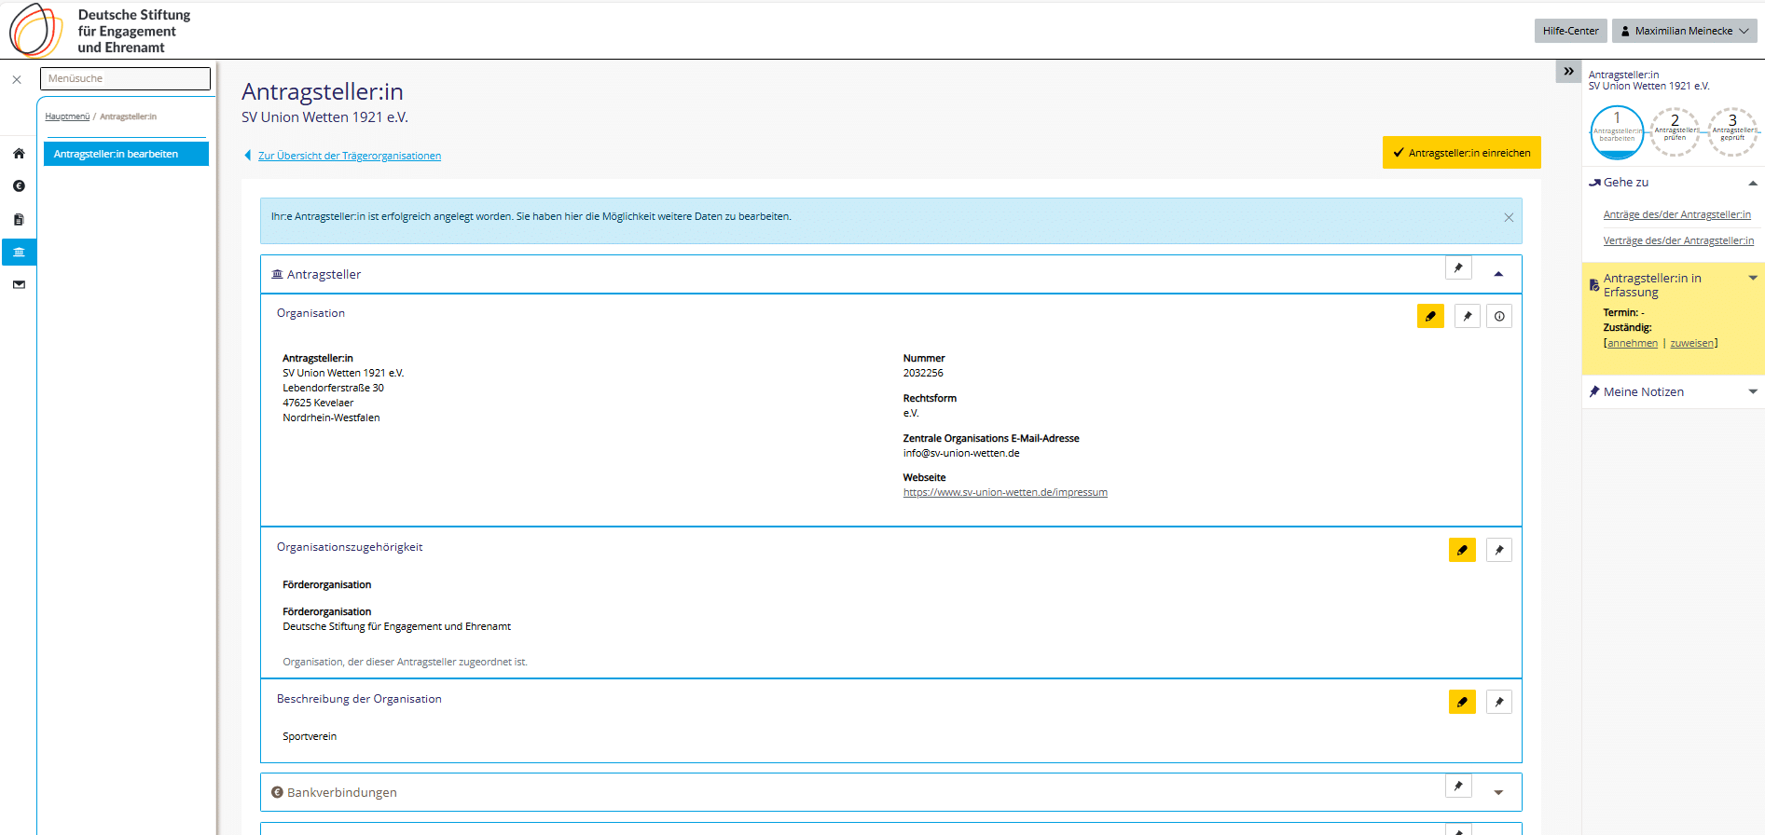
Task: Collapse the Antragsteller section
Action: pyautogui.click(x=1498, y=274)
